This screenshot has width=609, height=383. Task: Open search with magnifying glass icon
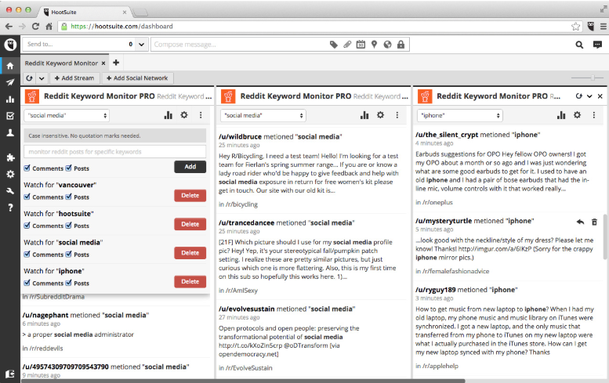point(579,45)
